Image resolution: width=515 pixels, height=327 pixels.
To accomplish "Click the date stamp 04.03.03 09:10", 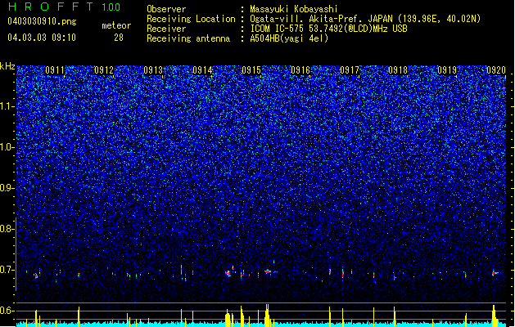I will tap(42, 37).
